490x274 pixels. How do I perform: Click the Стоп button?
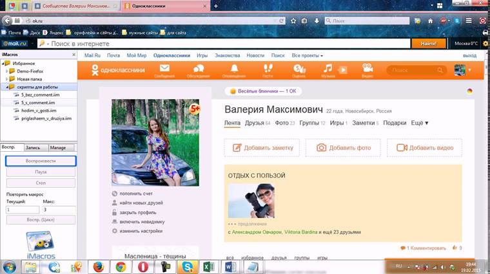tap(41, 183)
